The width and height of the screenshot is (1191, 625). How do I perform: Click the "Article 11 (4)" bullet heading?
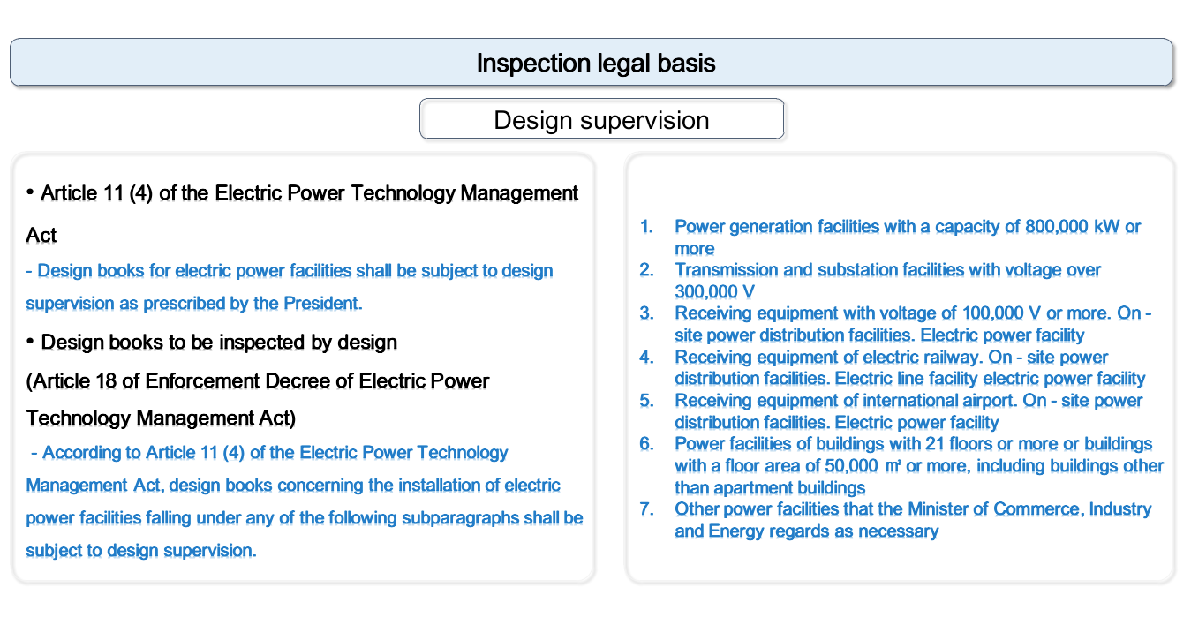pos(309,193)
